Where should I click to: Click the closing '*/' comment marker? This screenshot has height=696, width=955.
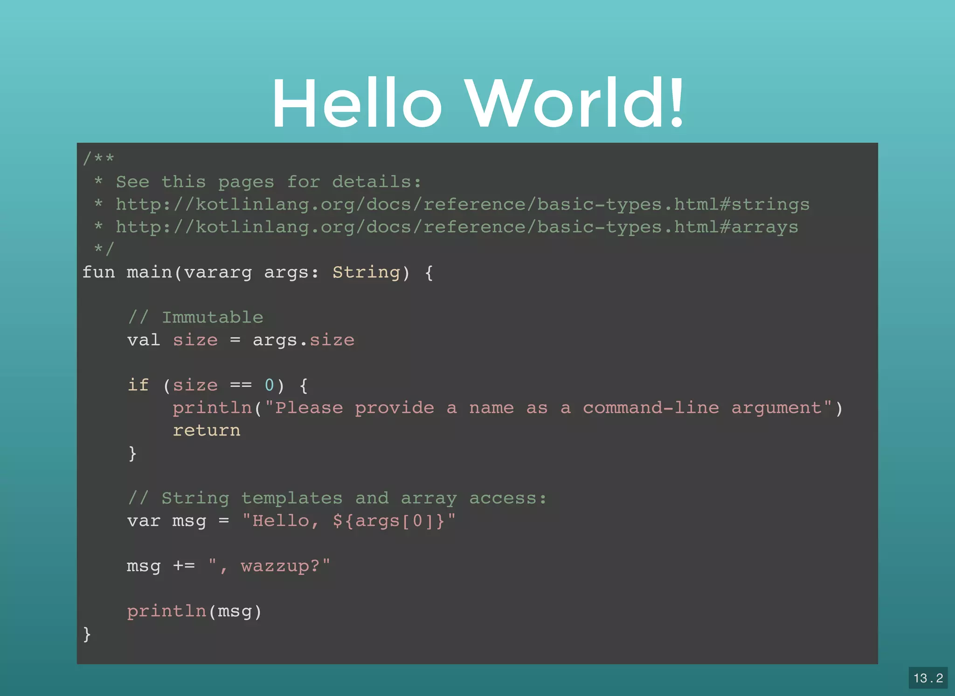(x=104, y=249)
